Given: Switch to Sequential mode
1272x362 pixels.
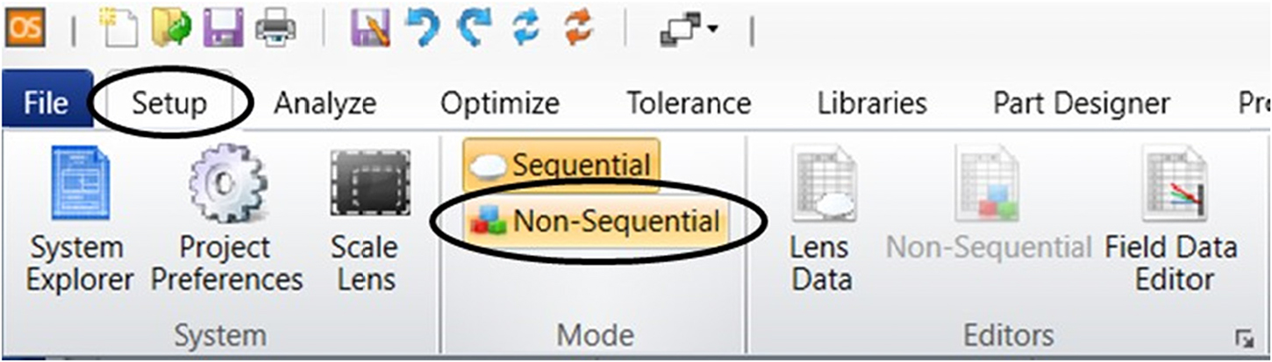Looking at the screenshot, I should (x=561, y=165).
